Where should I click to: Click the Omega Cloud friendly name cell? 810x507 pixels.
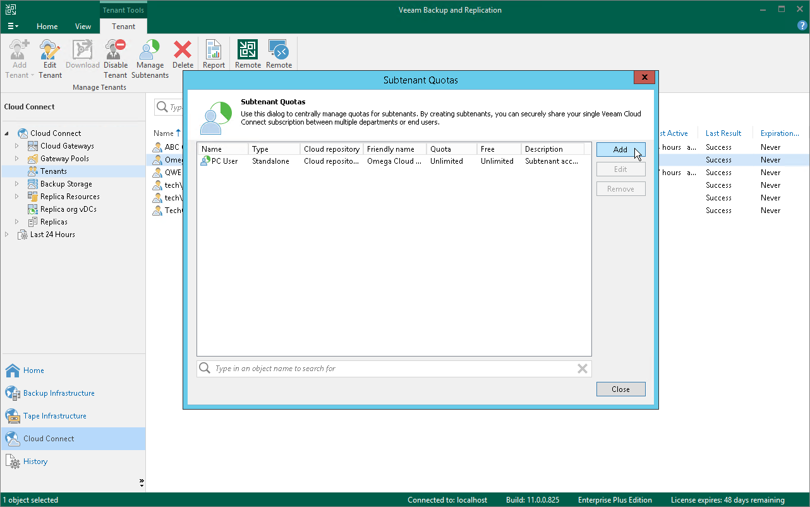tap(394, 161)
